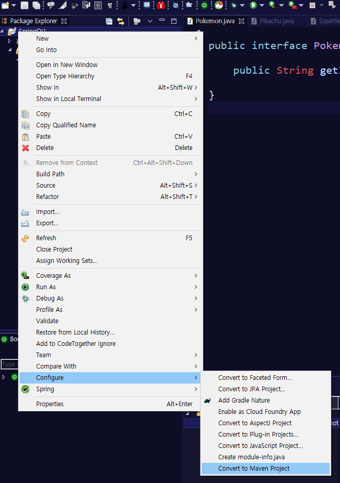Open Properties from context menu
340x483 pixels.
[111, 404]
